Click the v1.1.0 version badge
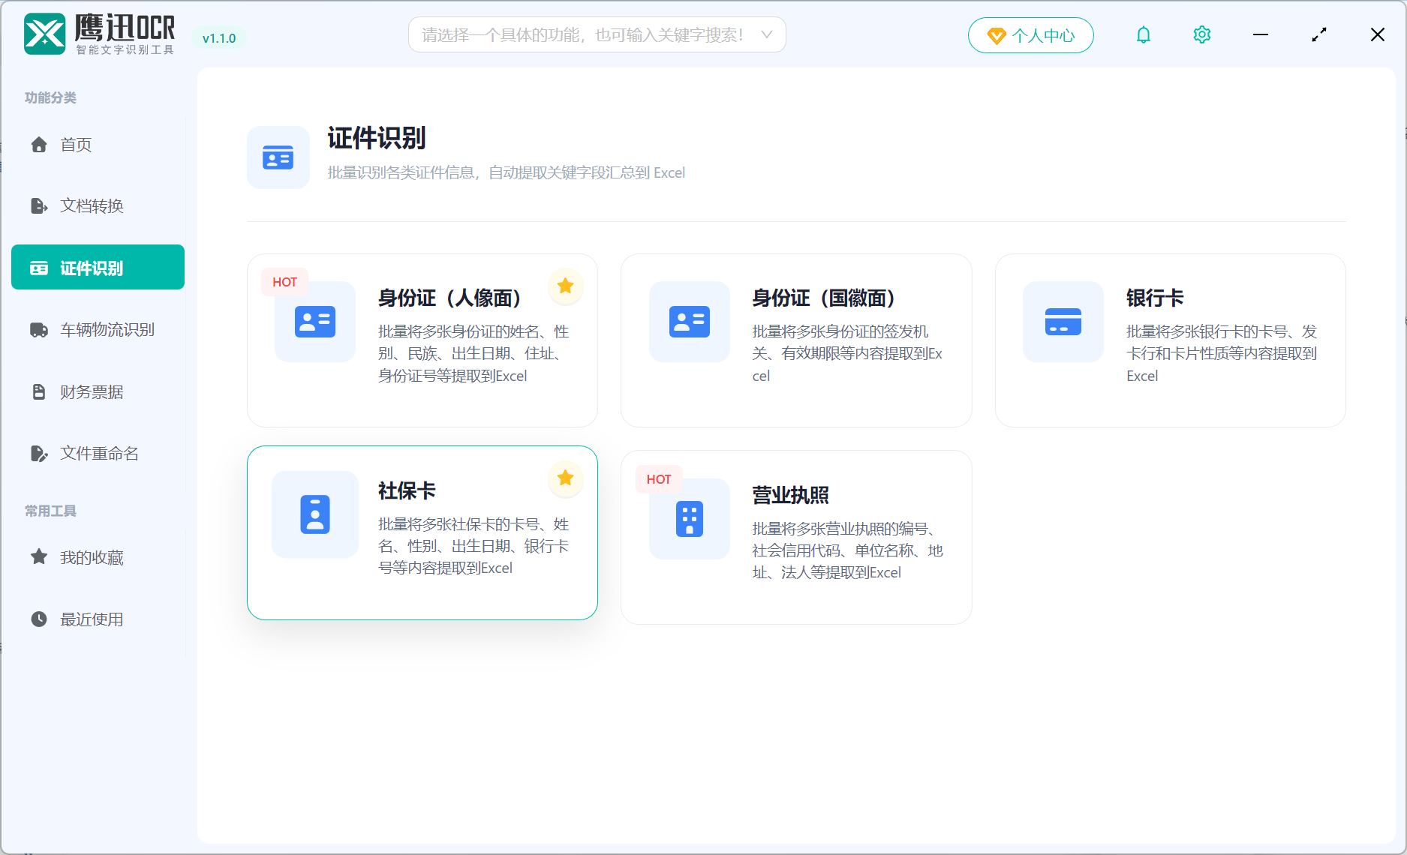 click(219, 37)
